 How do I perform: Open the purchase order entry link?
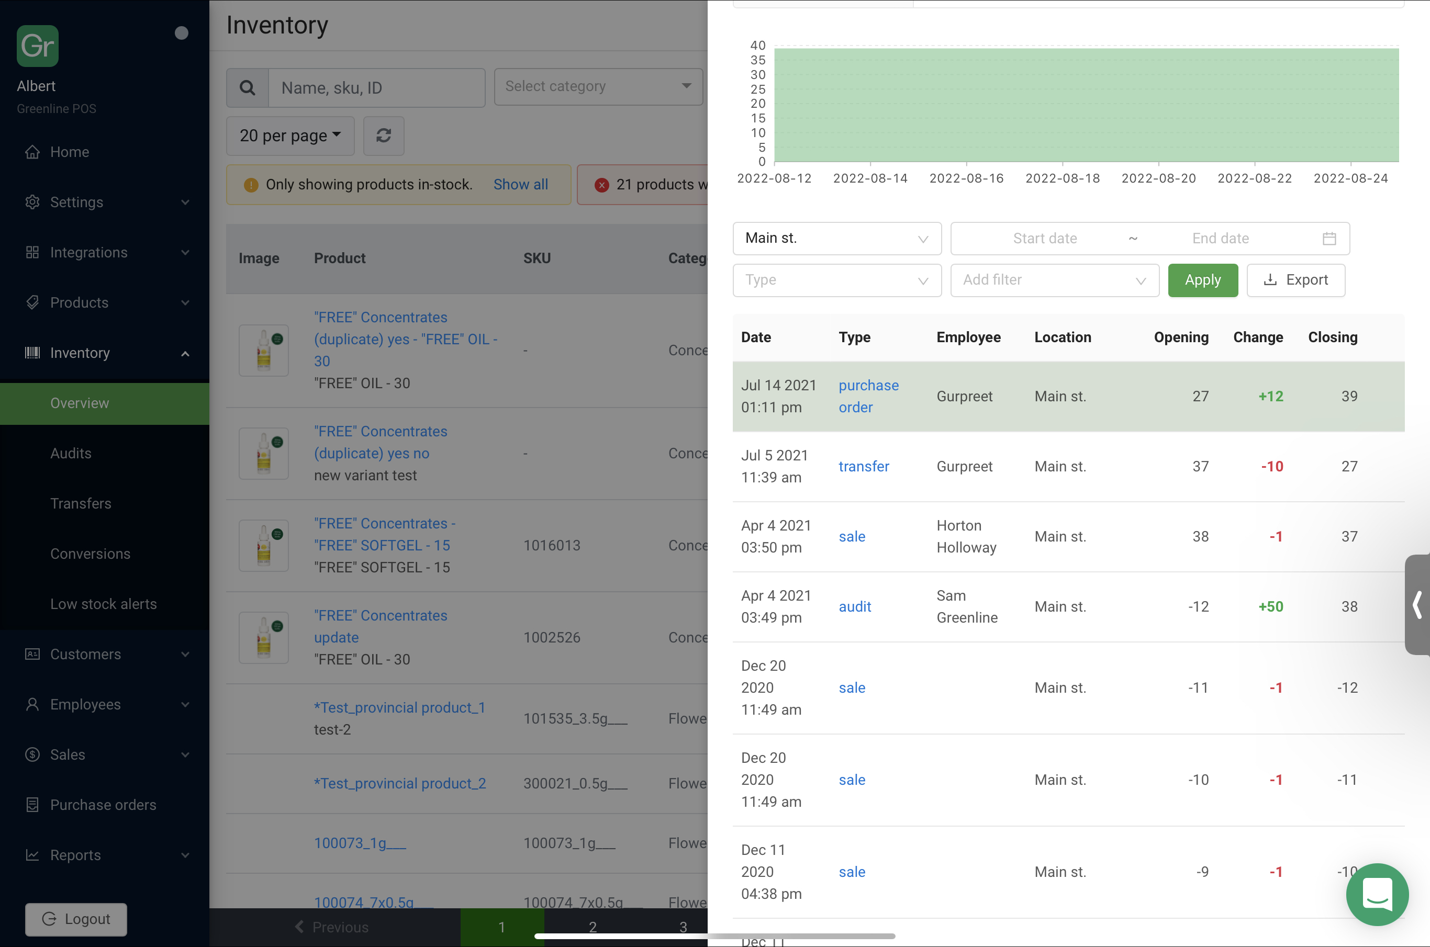868,396
